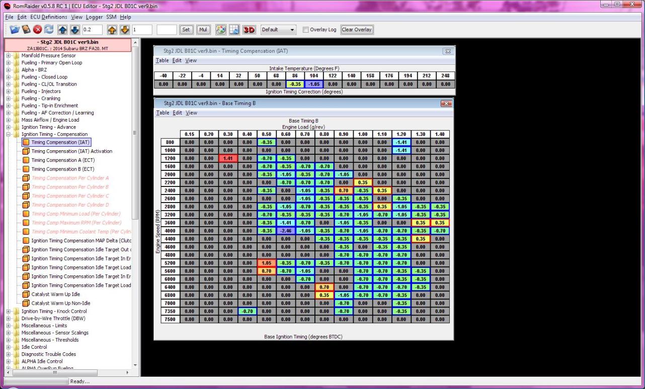The width and height of the screenshot is (645, 389).
Task: Click the save ROM disk icon
Action: point(26,30)
